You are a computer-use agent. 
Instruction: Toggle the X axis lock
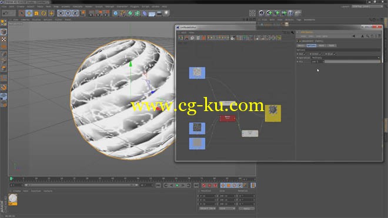click(61, 13)
